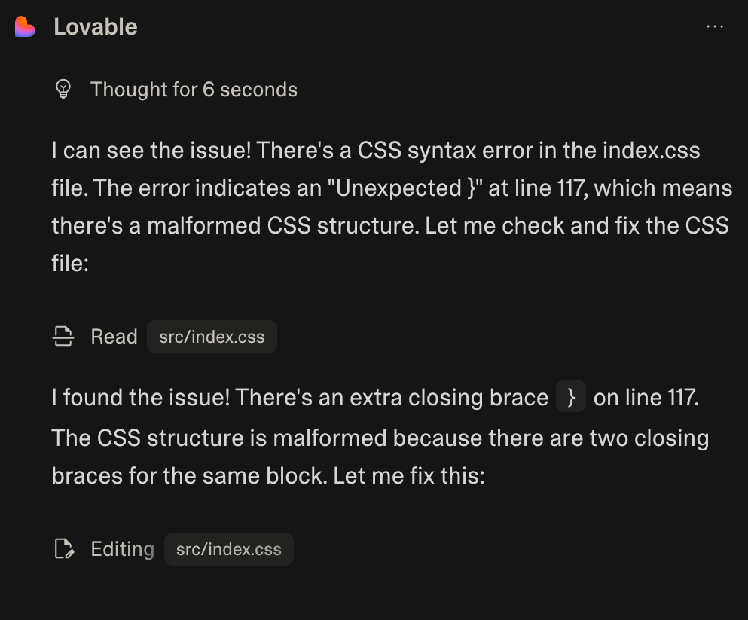Viewport: 748px width, 620px height.
Task: Click the "Lovable" name header
Action: point(95,27)
